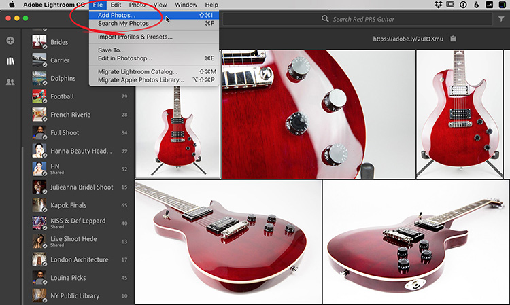This screenshot has height=305, width=510.
Task: Select the upright guitar on stand thumbnail
Action: coord(177,130)
